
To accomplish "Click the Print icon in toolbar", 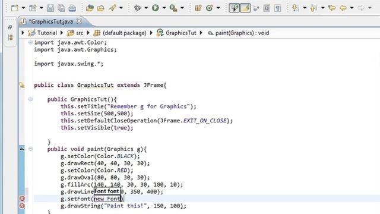I will 72,8.
